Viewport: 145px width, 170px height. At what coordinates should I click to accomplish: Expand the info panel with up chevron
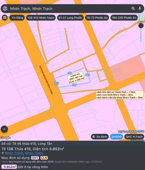[4, 129]
